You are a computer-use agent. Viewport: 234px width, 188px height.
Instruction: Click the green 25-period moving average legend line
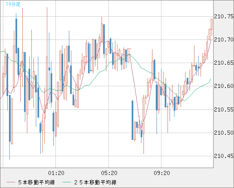(66, 182)
